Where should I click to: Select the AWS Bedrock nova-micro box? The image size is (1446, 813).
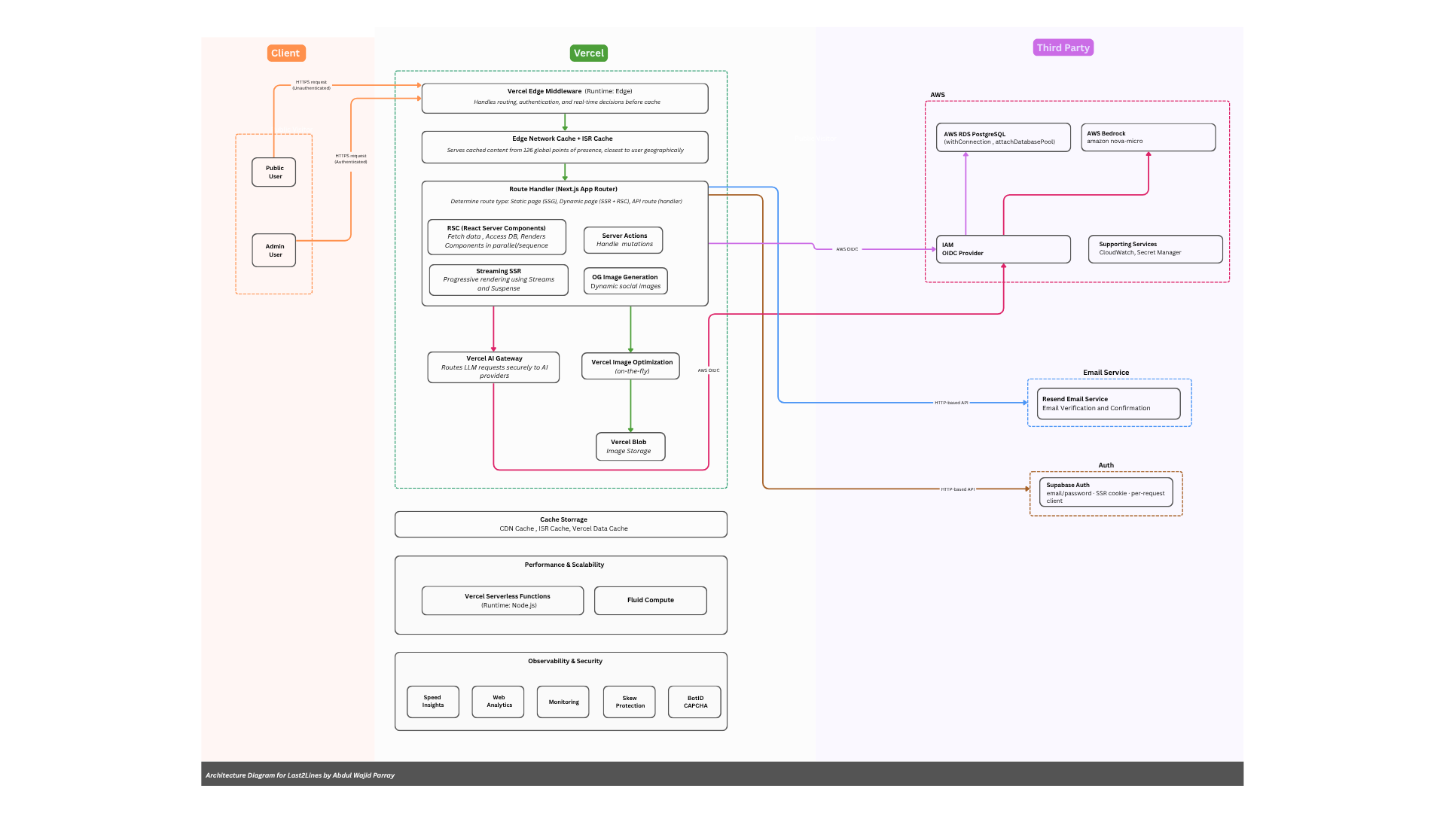click(1149, 138)
